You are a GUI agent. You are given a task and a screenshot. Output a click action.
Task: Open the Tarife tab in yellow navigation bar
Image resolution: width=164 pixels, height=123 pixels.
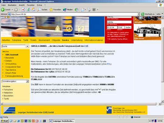click(26, 40)
